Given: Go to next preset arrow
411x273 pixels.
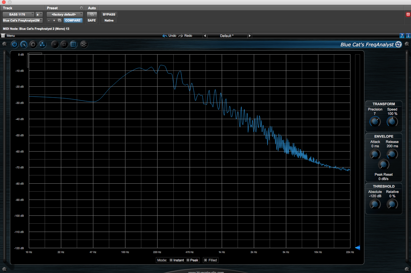Looking at the screenshot, I should (250, 36).
